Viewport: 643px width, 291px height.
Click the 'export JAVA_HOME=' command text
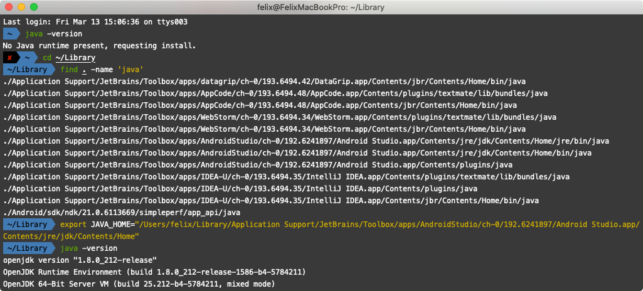click(98, 225)
